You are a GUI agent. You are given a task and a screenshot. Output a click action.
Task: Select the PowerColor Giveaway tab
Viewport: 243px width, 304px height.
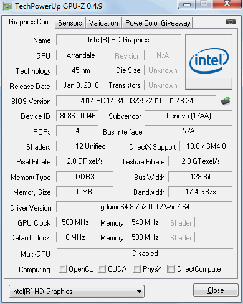coord(158,23)
